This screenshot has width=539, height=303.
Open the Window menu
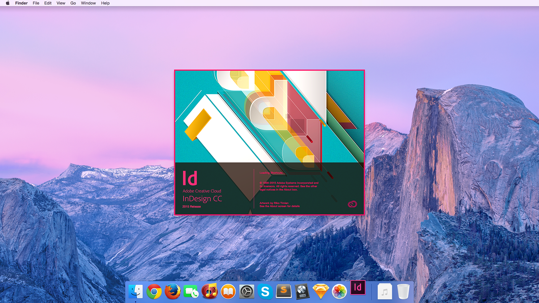pos(89,3)
